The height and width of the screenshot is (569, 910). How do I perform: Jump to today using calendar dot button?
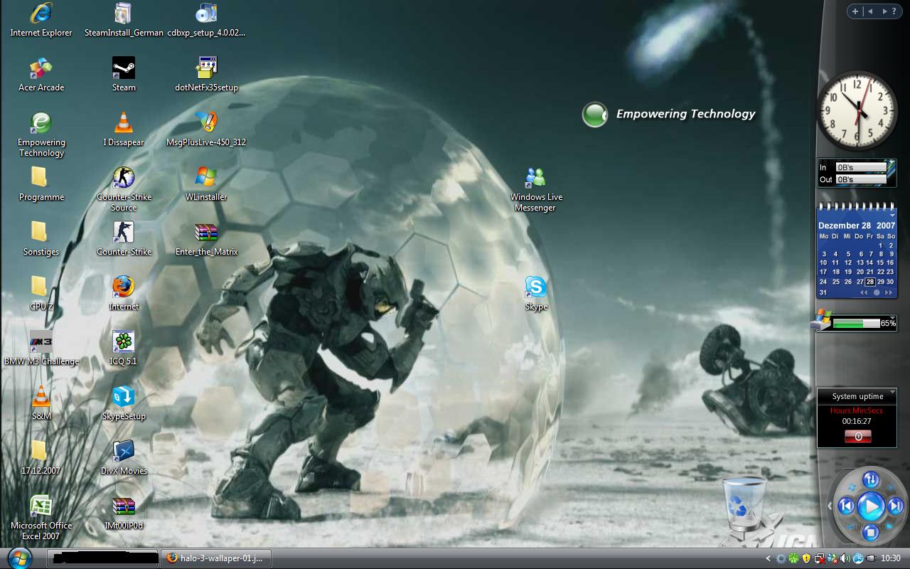(877, 292)
